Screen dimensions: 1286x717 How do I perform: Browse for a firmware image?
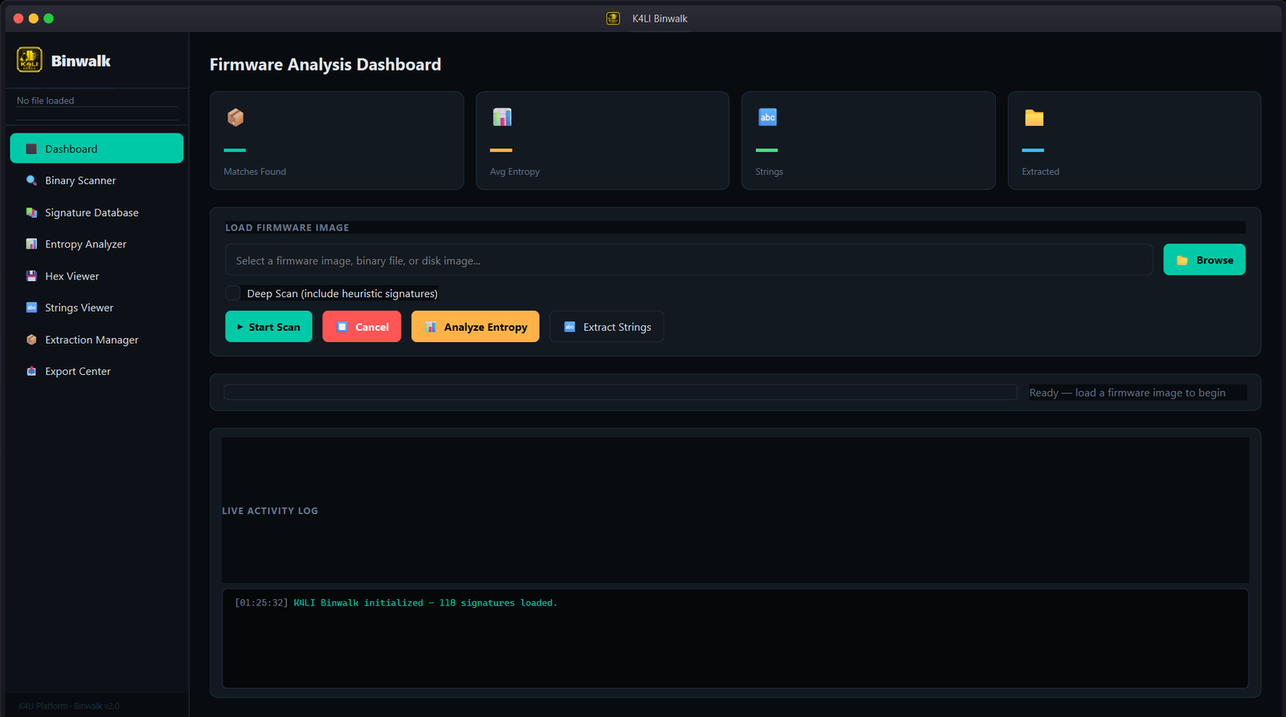[x=1204, y=259]
